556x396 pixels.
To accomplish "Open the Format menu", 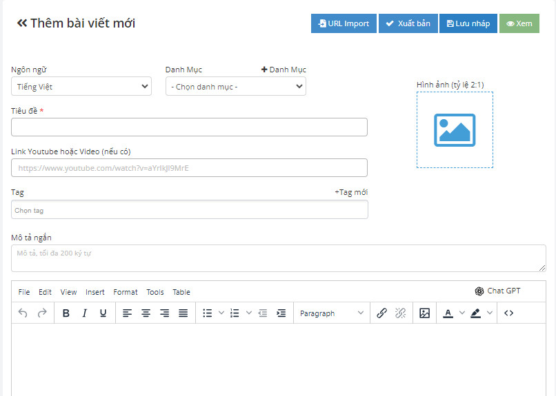I will tap(126, 292).
